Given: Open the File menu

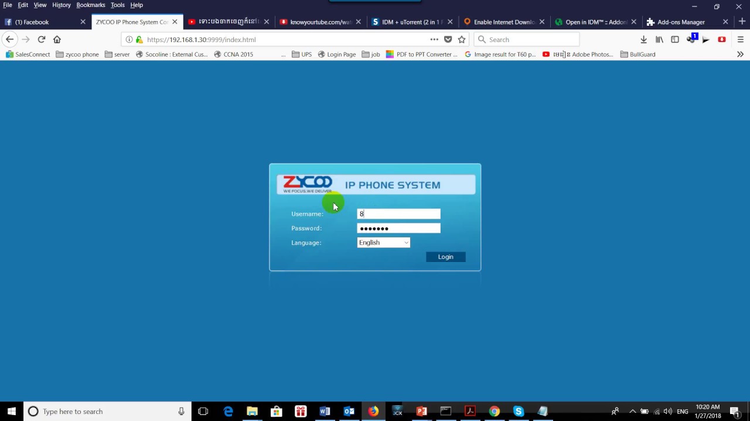Looking at the screenshot, I should pyautogui.click(x=8, y=5).
